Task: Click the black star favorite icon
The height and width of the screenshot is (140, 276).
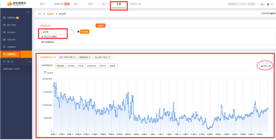Action: click(78, 32)
